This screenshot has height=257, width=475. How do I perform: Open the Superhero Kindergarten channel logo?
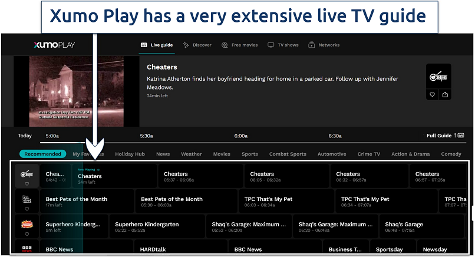coord(27,224)
